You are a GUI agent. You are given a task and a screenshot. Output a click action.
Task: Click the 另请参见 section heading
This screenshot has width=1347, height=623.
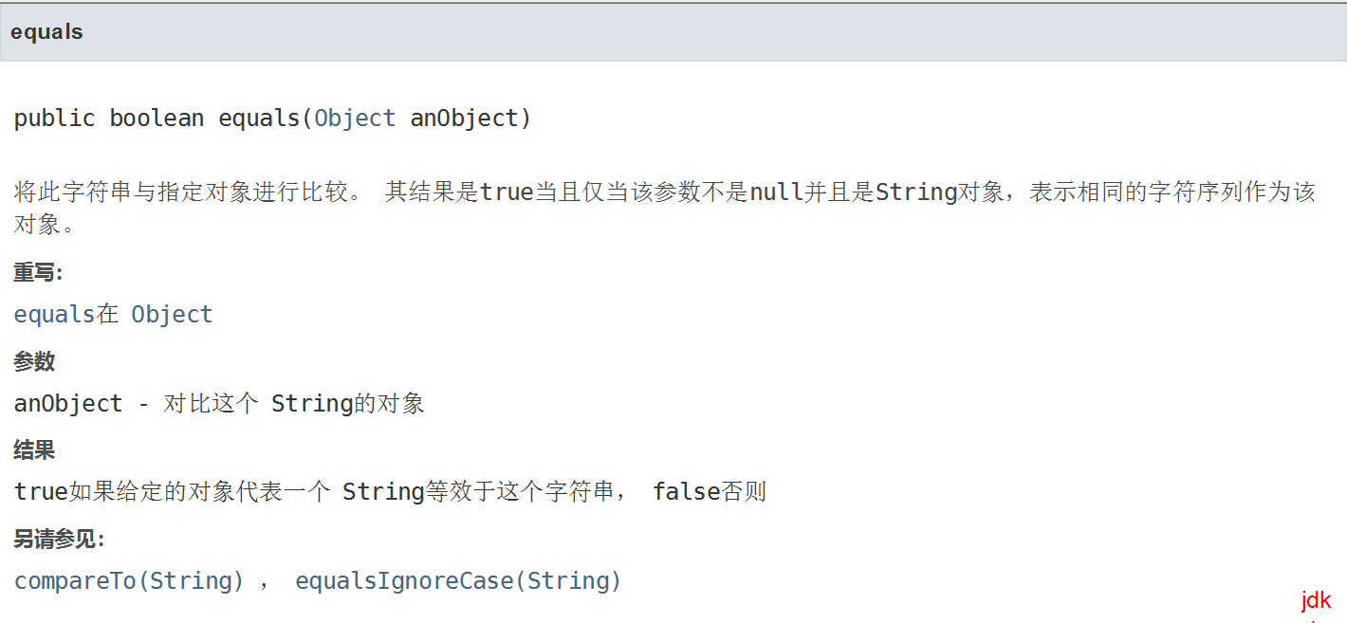pos(59,540)
